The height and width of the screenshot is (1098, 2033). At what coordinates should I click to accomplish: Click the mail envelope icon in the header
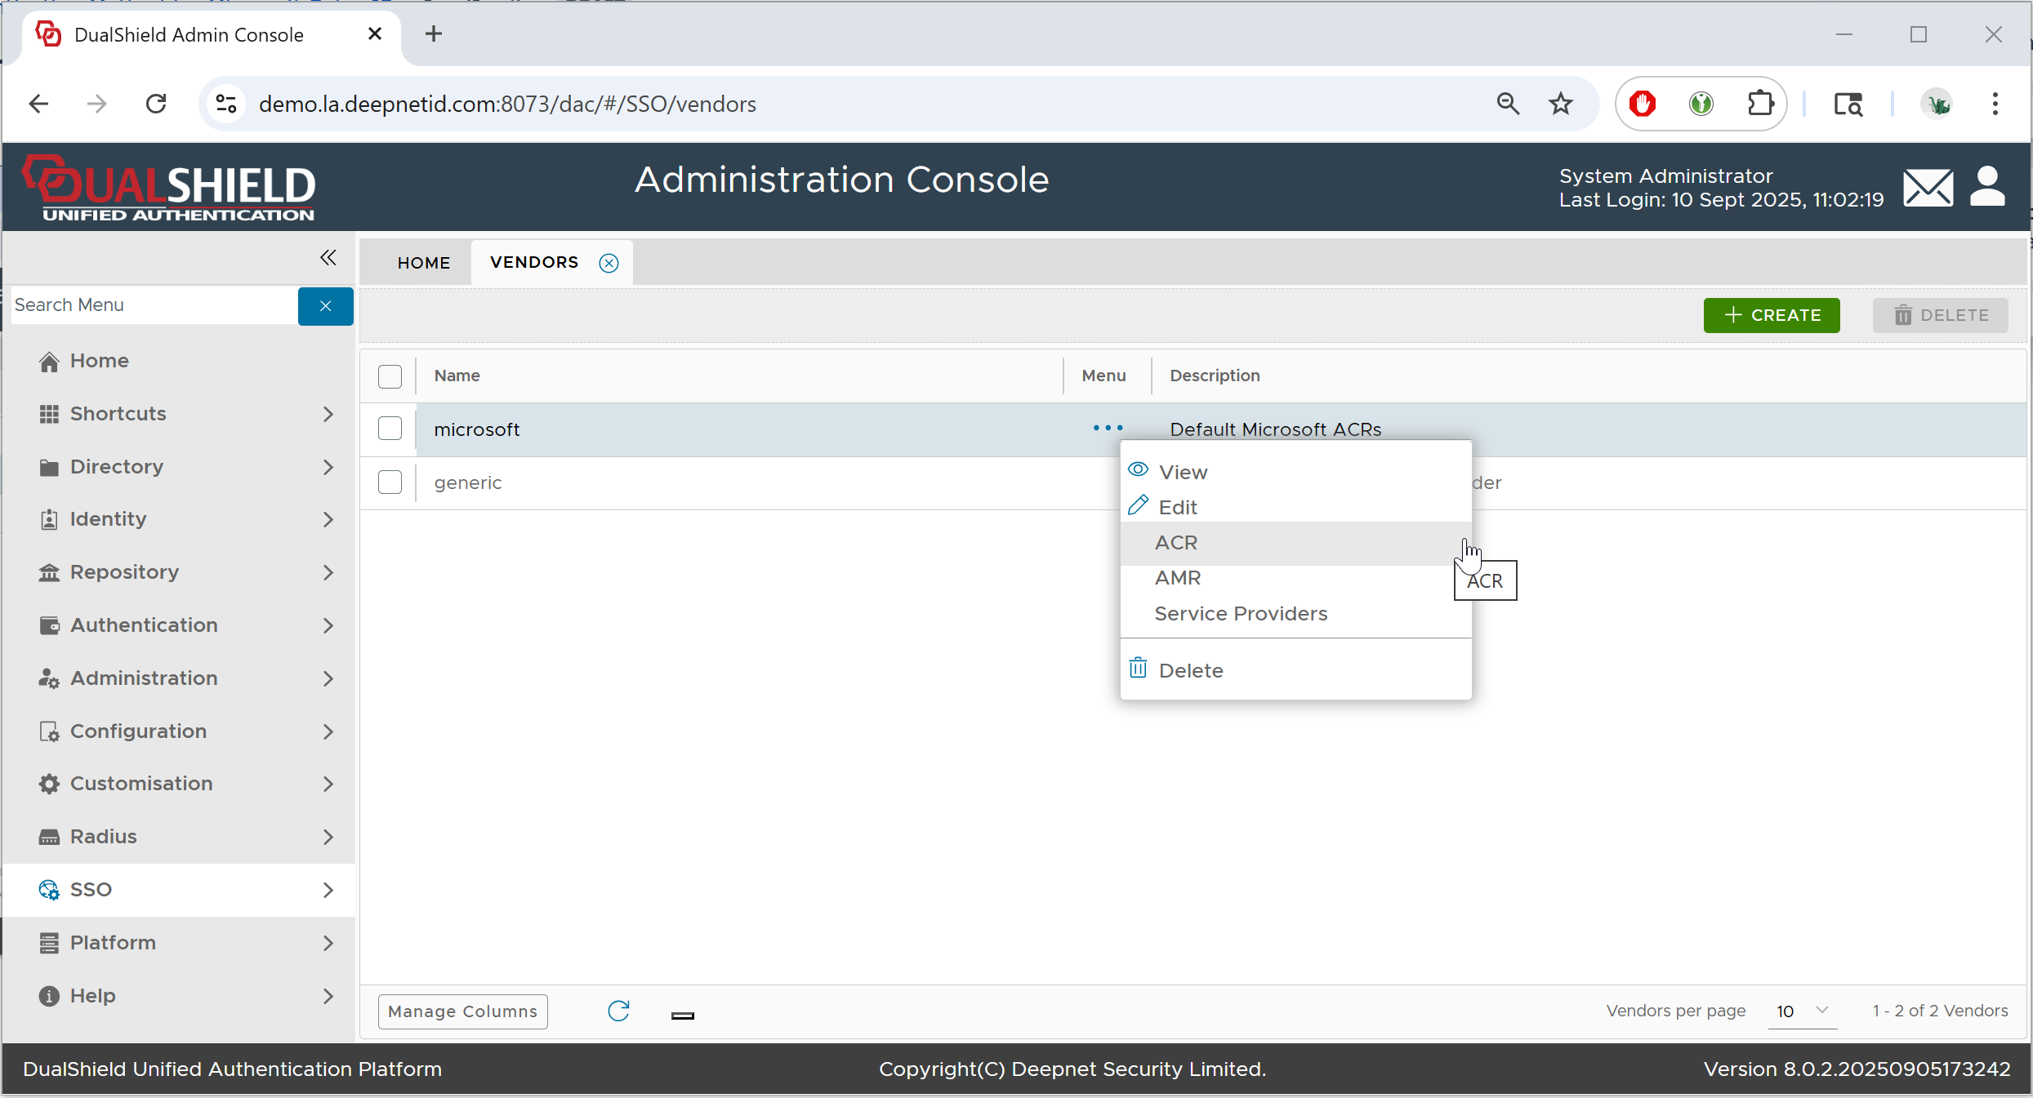pos(1928,188)
